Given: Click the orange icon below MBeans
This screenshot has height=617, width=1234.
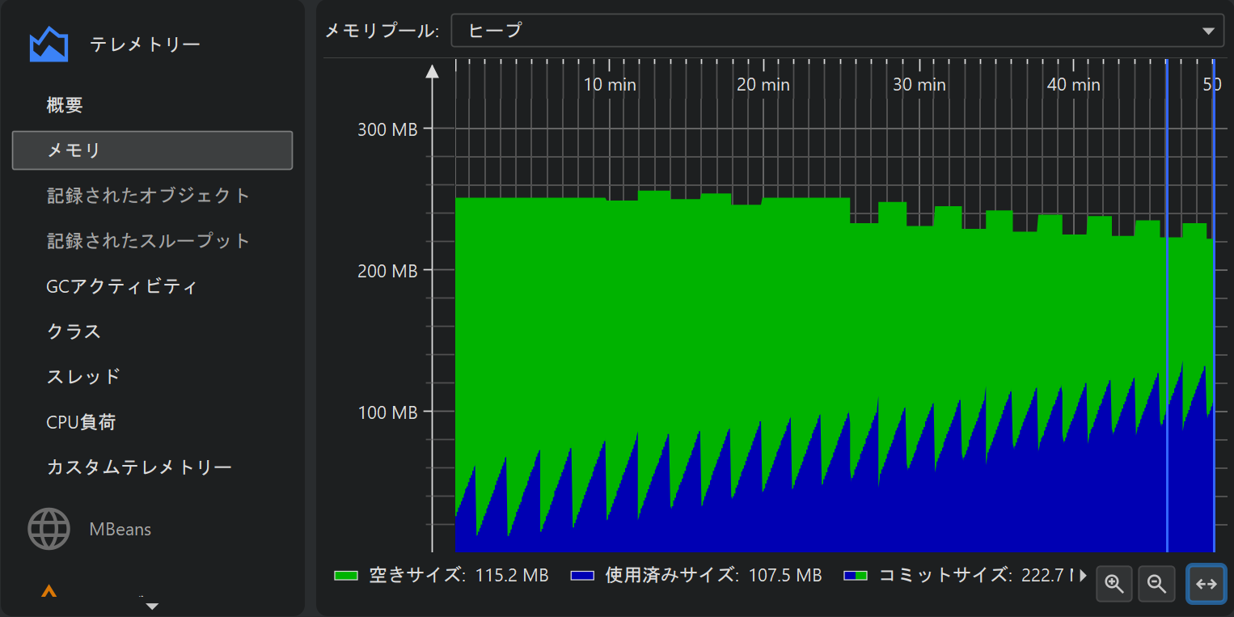Looking at the screenshot, I should (x=49, y=593).
